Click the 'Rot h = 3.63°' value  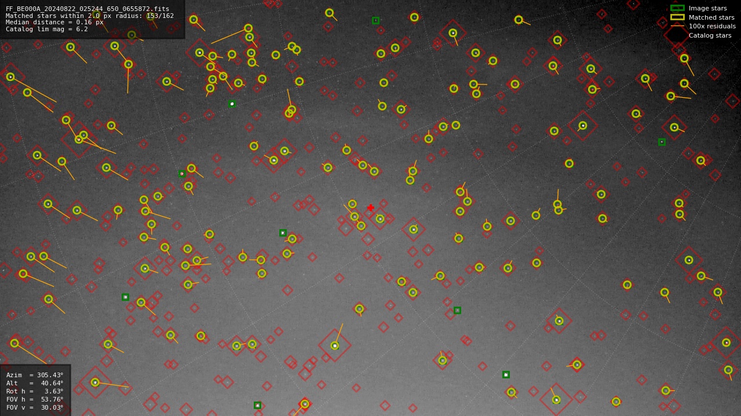coord(35,391)
